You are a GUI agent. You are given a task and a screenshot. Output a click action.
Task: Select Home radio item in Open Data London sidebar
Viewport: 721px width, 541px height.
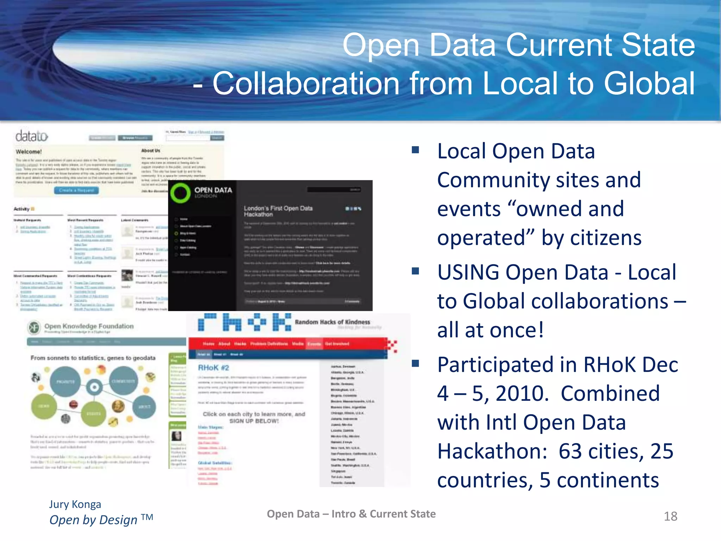click(176, 219)
